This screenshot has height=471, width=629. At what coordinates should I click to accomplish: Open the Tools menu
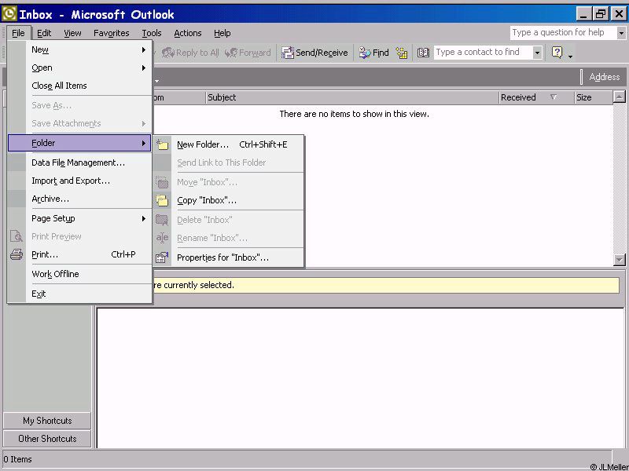click(152, 33)
